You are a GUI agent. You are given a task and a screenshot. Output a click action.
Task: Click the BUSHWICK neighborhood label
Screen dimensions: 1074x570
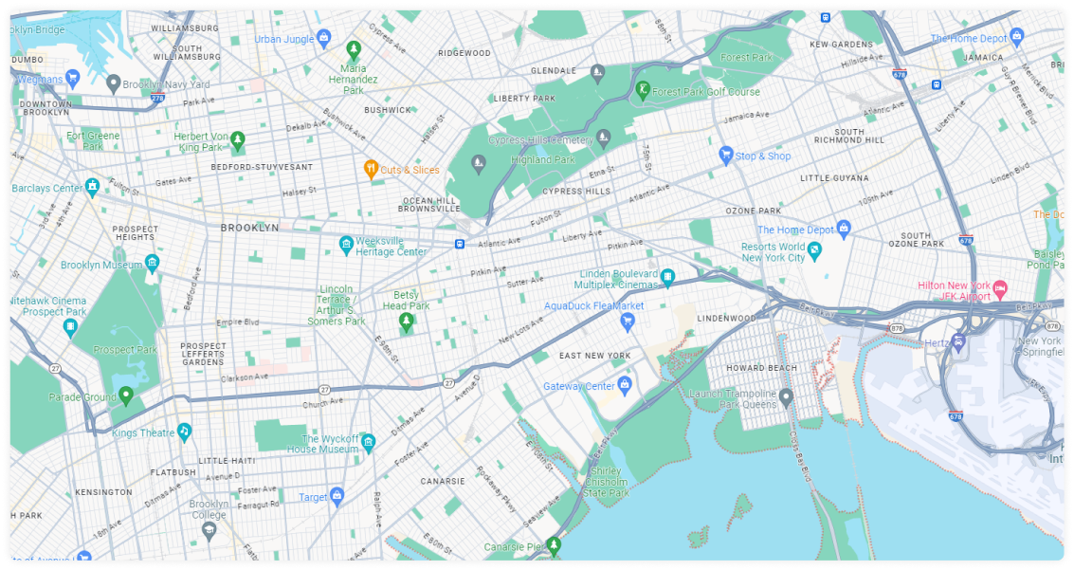point(388,110)
